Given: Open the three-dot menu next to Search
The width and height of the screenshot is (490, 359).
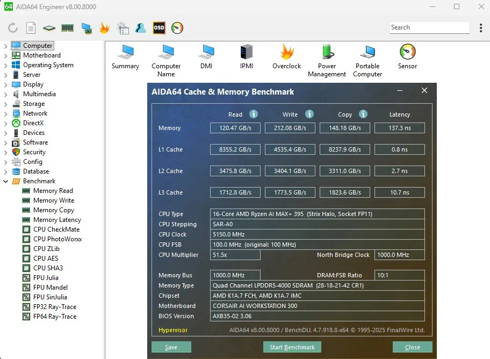Looking at the screenshot, I should point(480,28).
